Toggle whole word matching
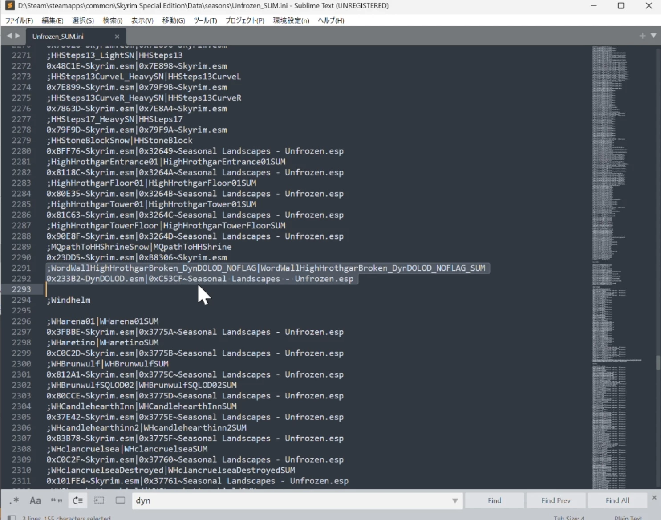661x520 pixels. [x=56, y=500]
